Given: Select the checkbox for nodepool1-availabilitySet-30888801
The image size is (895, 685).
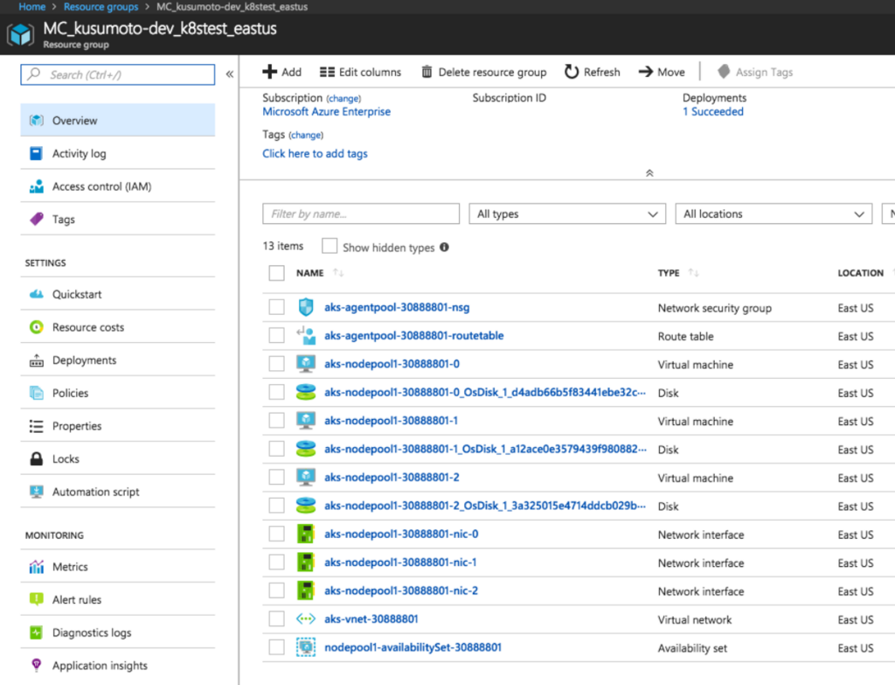Looking at the screenshot, I should (x=277, y=647).
